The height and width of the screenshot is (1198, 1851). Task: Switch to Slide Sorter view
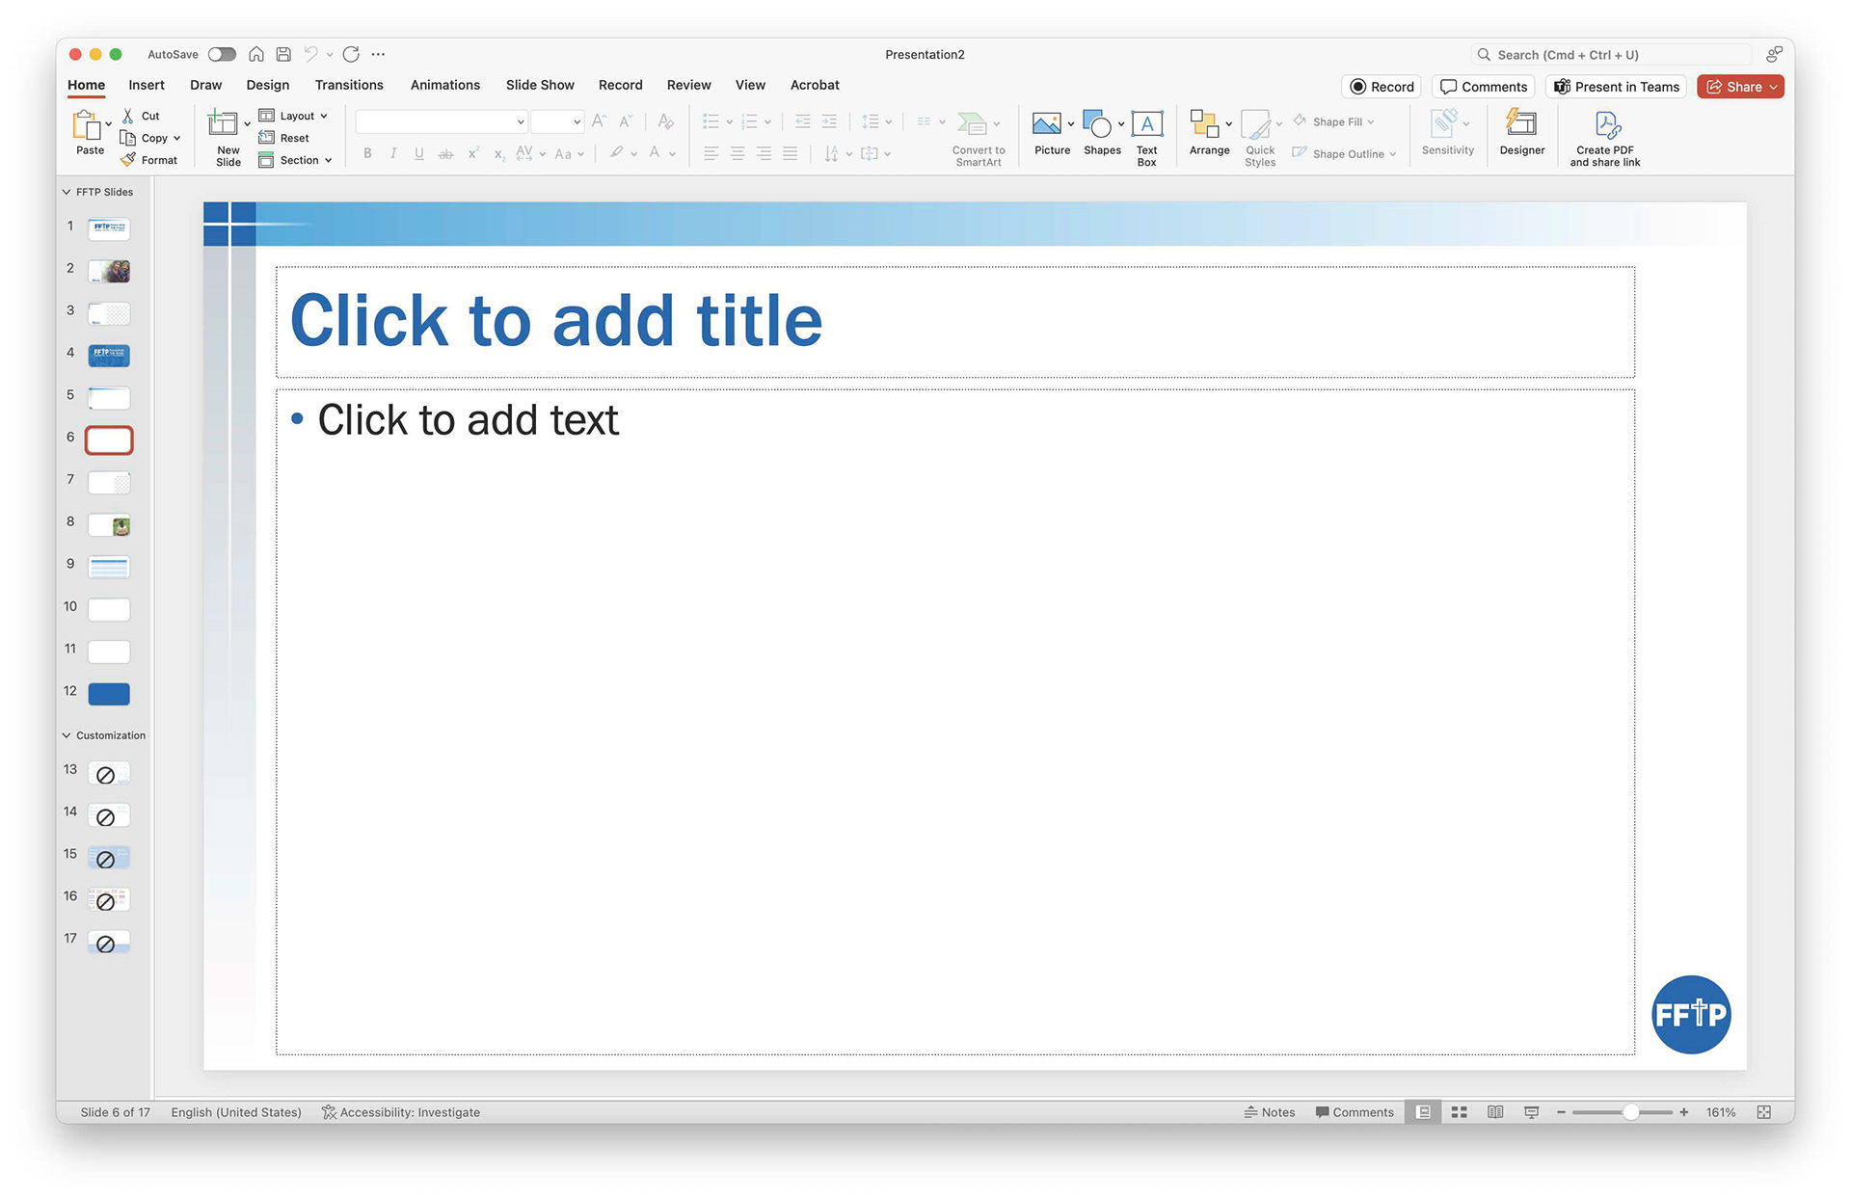pyautogui.click(x=1459, y=1112)
